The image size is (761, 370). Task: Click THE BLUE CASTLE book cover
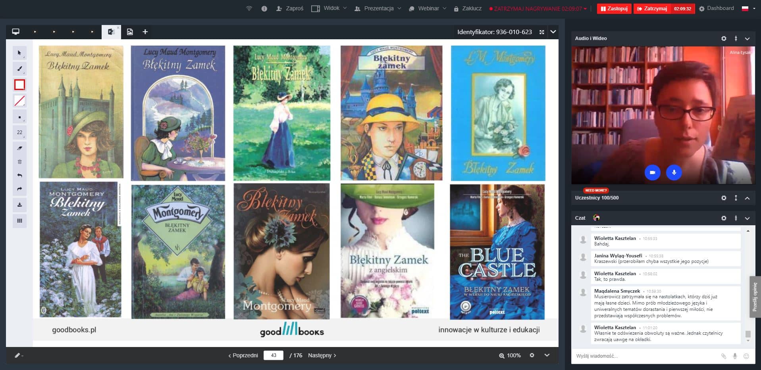497,252
